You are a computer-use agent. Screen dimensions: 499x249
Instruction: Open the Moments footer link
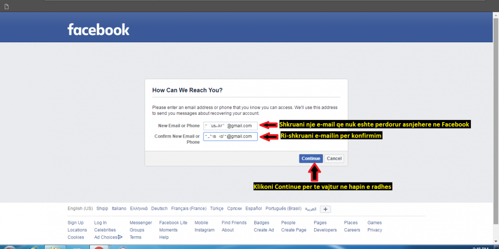pyautogui.click(x=168, y=230)
